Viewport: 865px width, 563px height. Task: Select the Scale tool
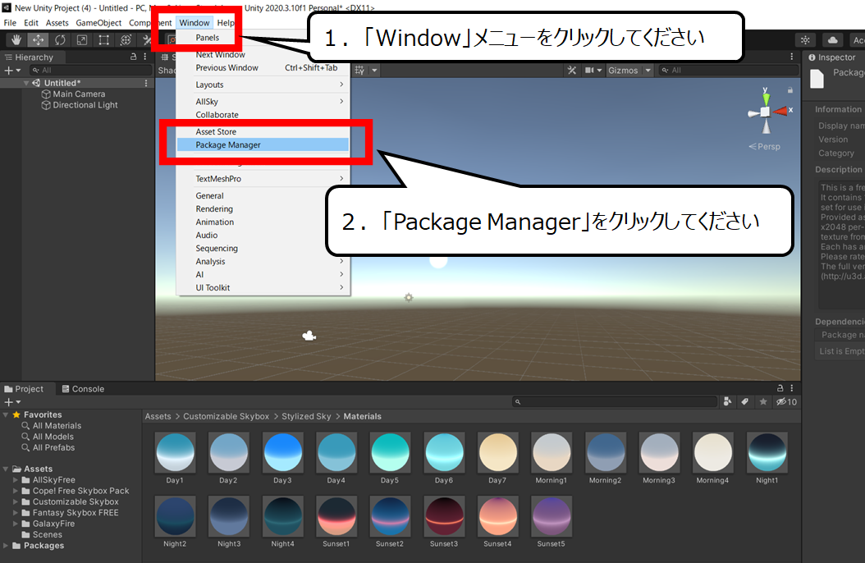point(81,39)
